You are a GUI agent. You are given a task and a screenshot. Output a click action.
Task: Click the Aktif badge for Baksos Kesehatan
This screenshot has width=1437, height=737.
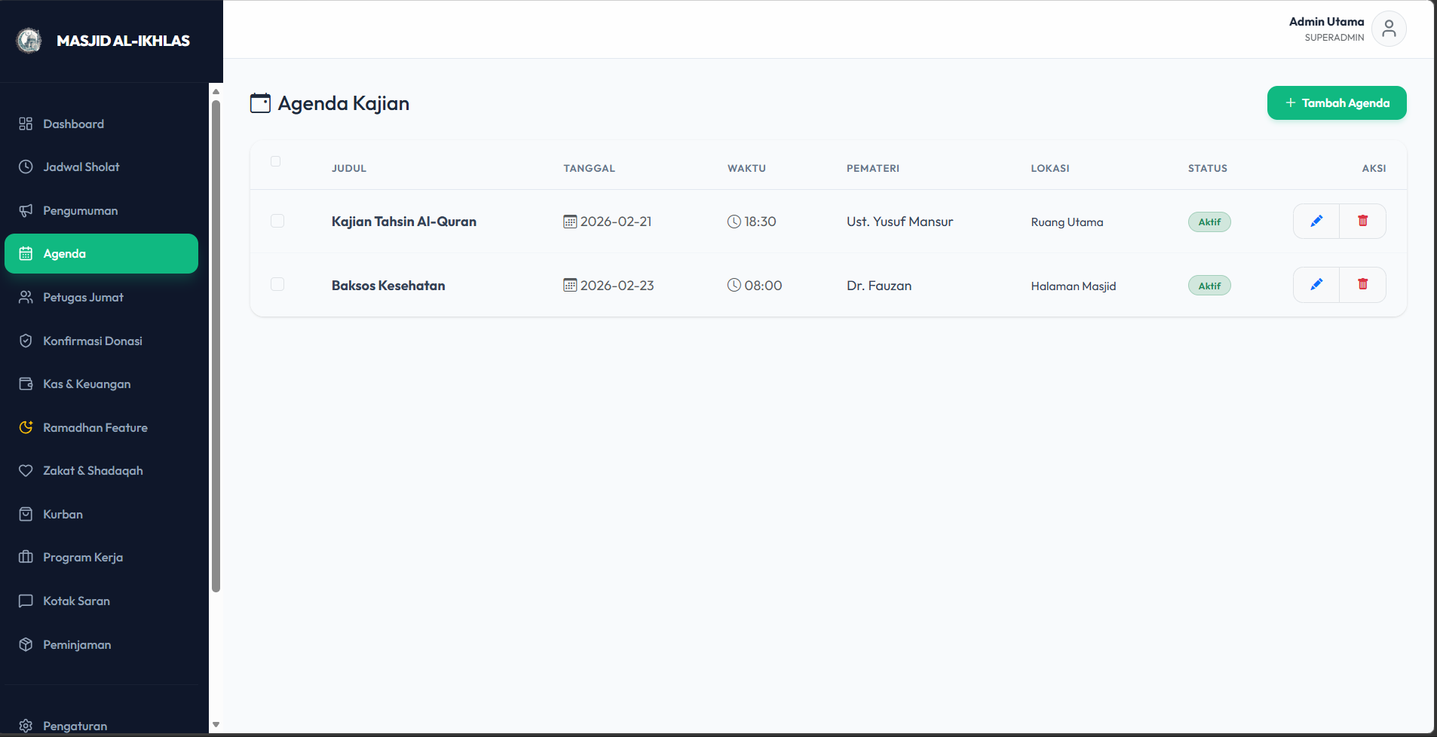(1209, 286)
